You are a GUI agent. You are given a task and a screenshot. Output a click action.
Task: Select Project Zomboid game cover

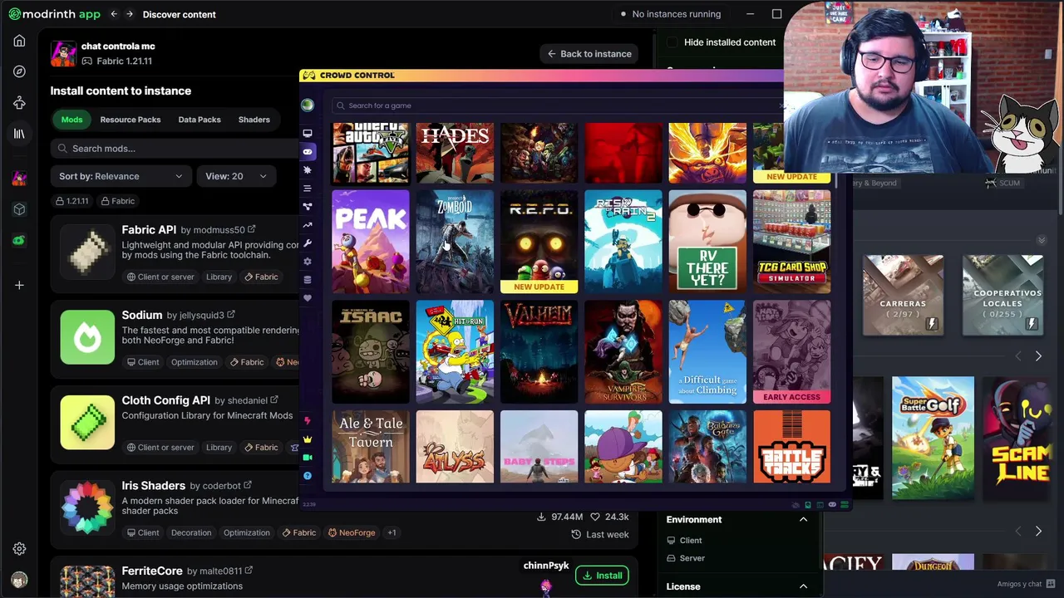tap(455, 242)
